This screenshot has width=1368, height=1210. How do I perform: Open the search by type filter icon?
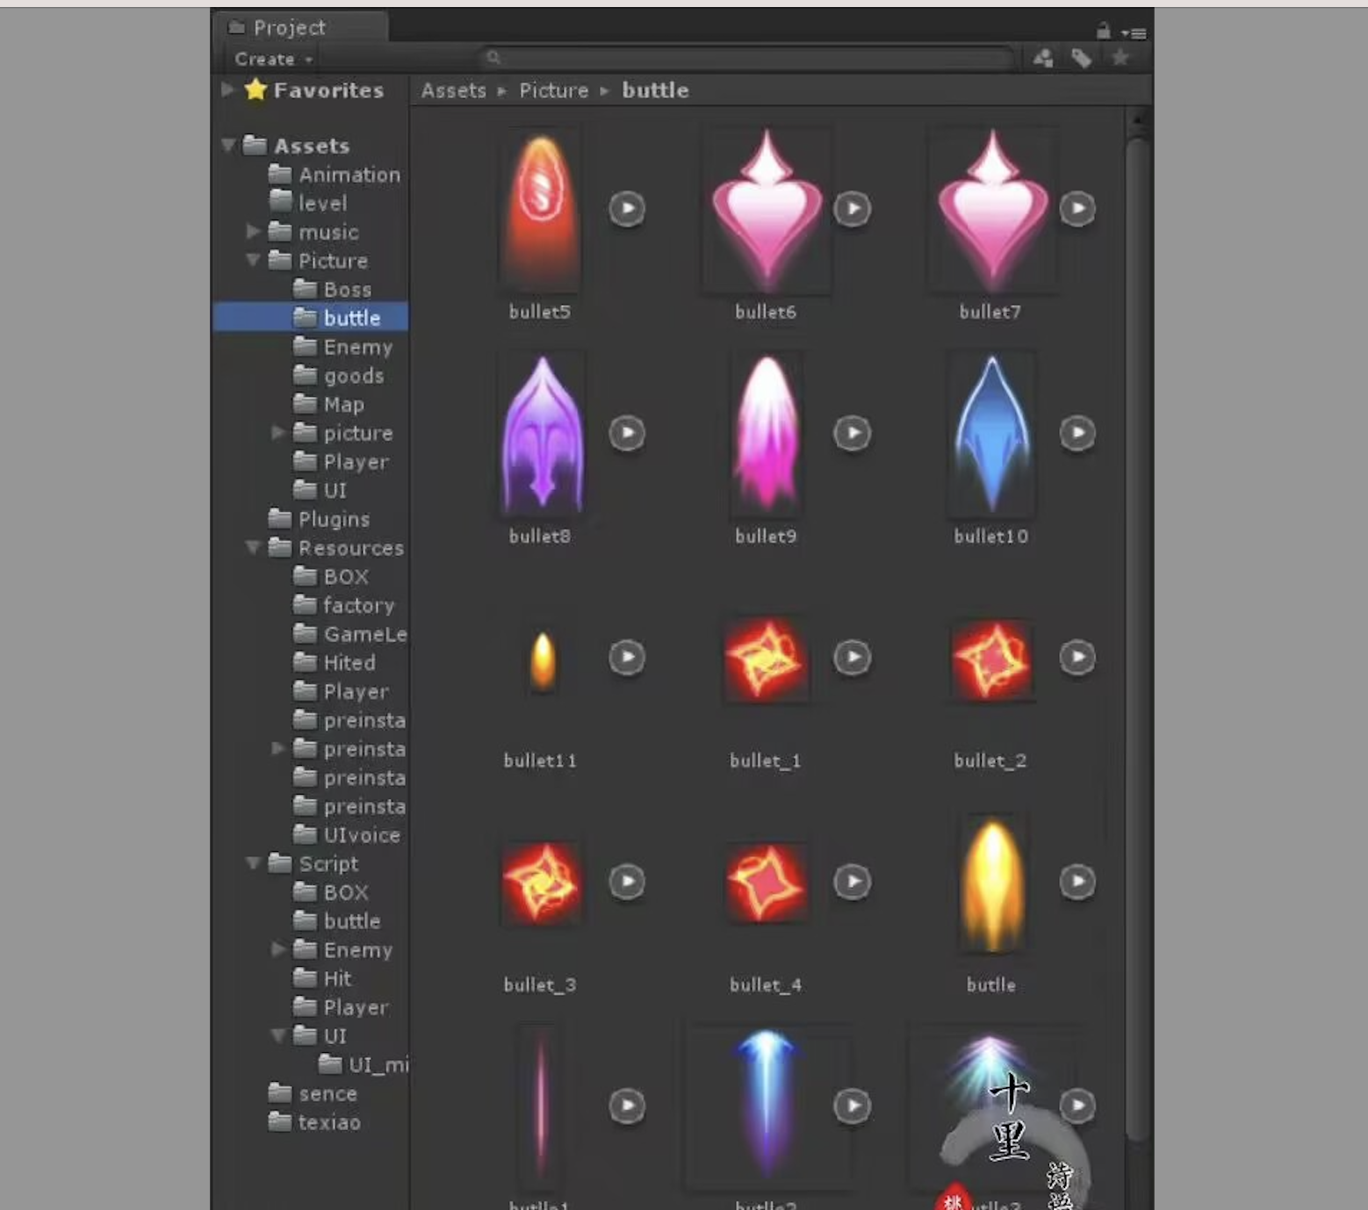point(1045,58)
